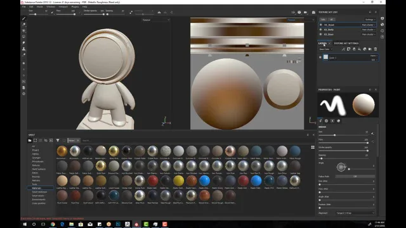Click the trash icon in Layers toolbar
The height and width of the screenshot is (228, 406).
[x=376, y=49]
